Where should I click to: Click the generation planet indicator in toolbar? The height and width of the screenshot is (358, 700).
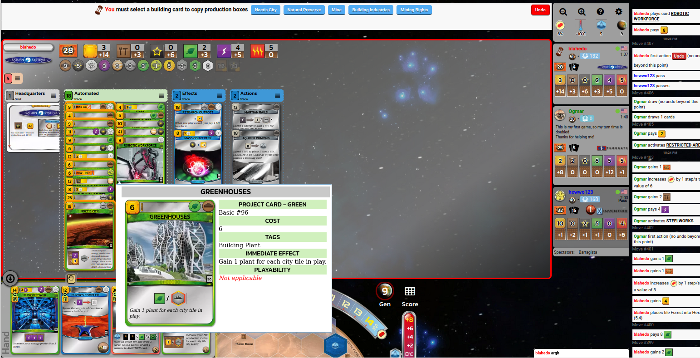622,25
